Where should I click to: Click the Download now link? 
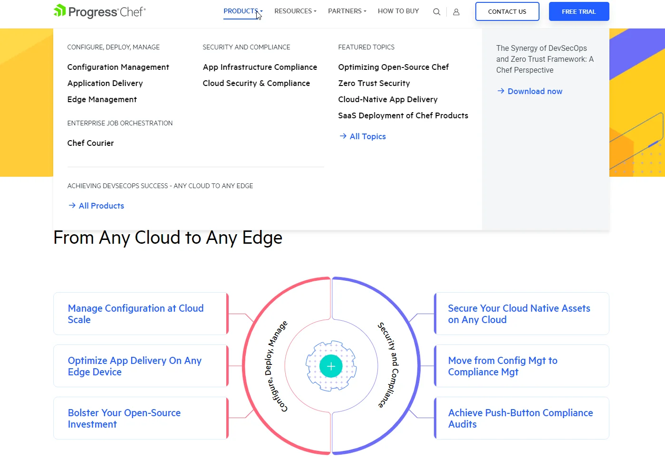point(530,91)
